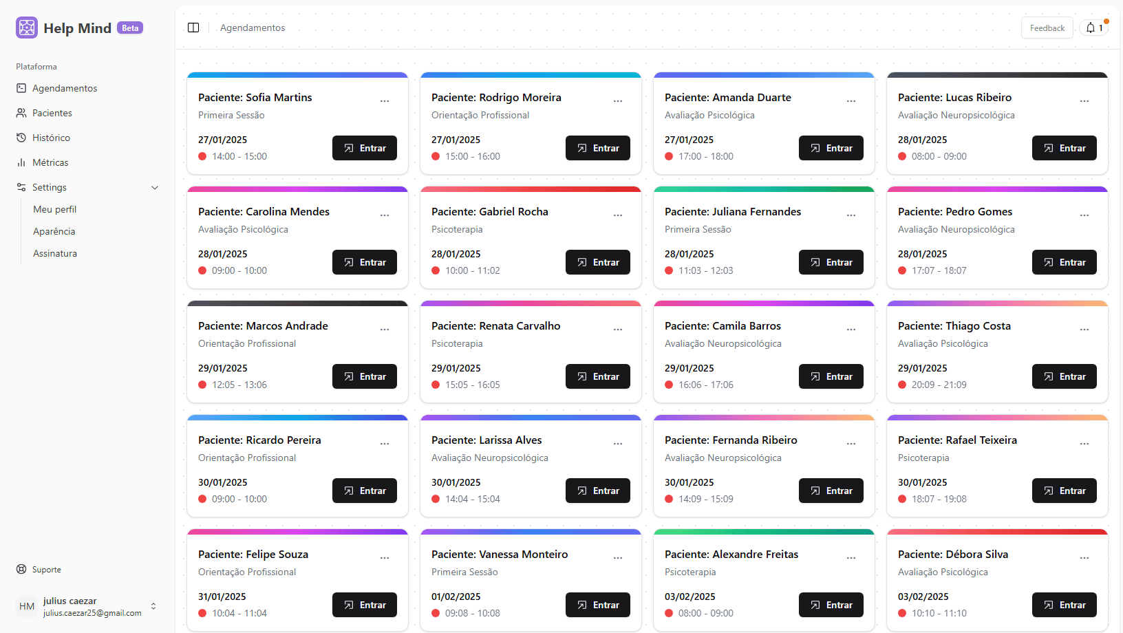Open Suporte at the bottom of the sidebar
Viewport: 1123px width, 633px height.
[x=46, y=569]
